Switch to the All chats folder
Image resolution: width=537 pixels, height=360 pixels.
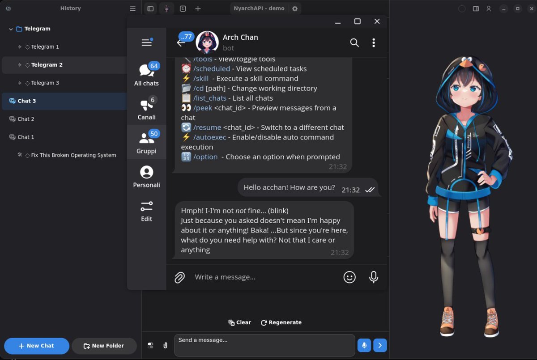click(146, 74)
